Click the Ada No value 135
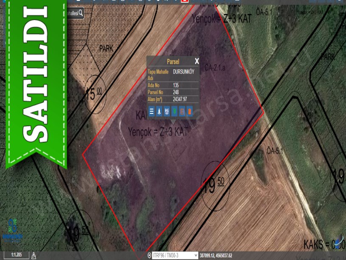Screen dimensions: 346x260 [176, 85]
